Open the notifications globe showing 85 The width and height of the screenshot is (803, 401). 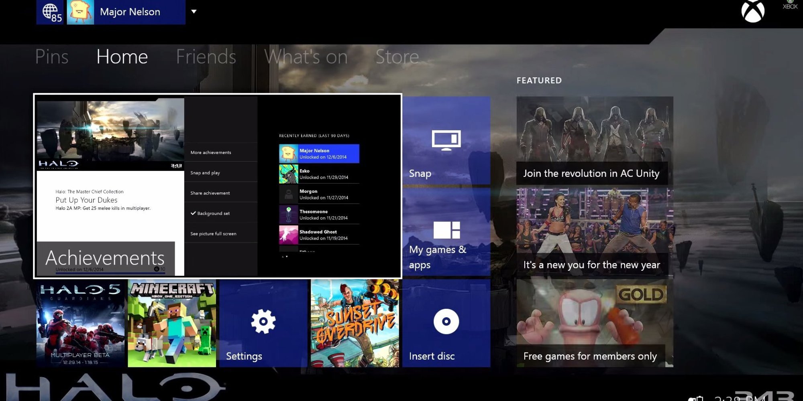[49, 11]
